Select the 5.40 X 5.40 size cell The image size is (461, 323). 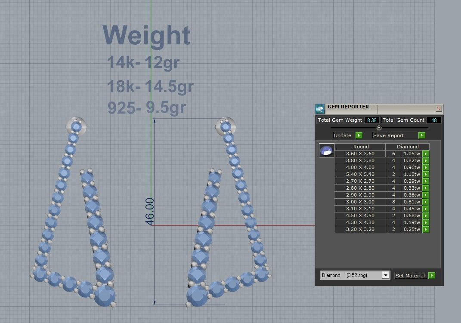pyautogui.click(x=360, y=175)
